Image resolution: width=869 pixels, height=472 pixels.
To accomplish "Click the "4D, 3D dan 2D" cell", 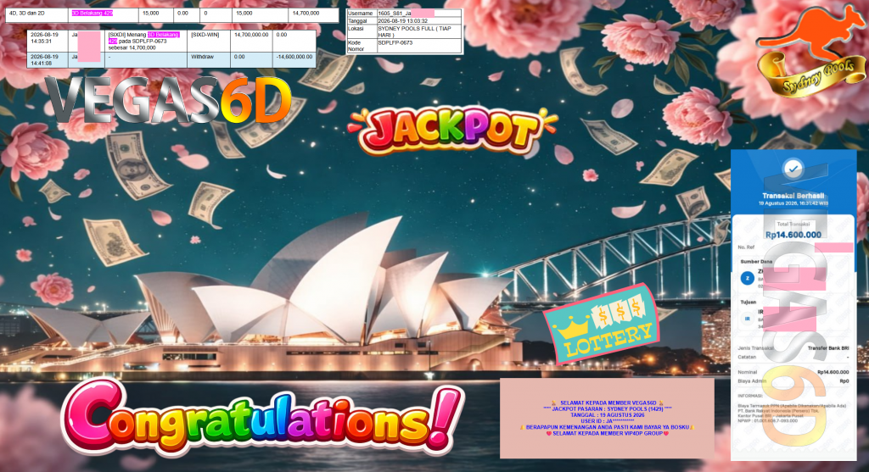I will click(37, 15).
